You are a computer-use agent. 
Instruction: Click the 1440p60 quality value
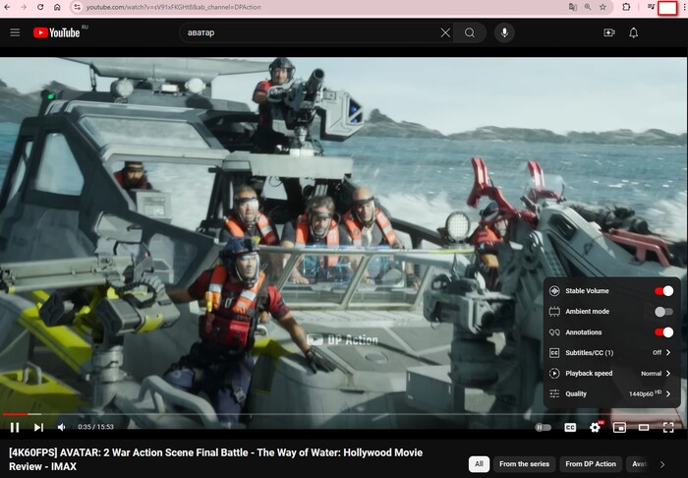click(645, 393)
